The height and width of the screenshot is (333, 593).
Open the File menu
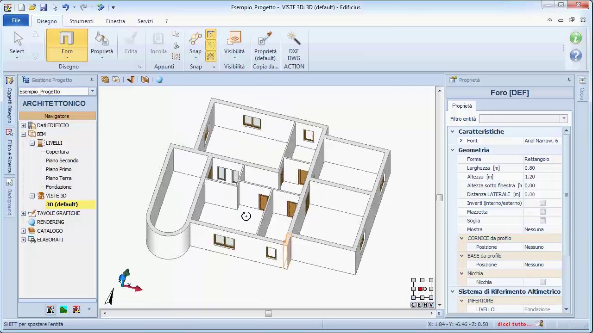coord(16,20)
